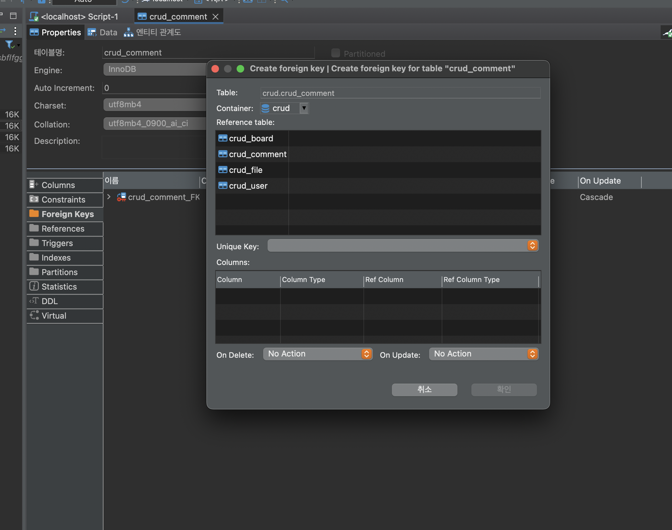Screen dimensions: 672x530
Task: Open the DDL section
Action: [x=50, y=301]
